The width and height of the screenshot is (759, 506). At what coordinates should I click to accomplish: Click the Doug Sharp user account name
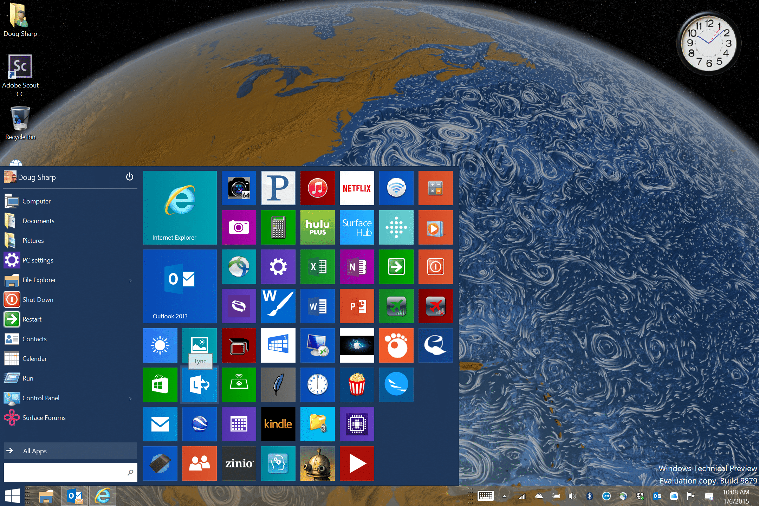37,177
